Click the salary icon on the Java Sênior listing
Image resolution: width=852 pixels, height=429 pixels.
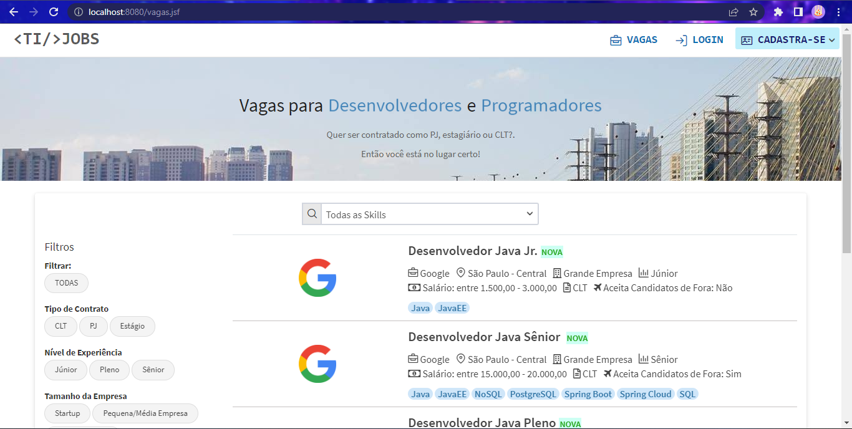coord(414,374)
